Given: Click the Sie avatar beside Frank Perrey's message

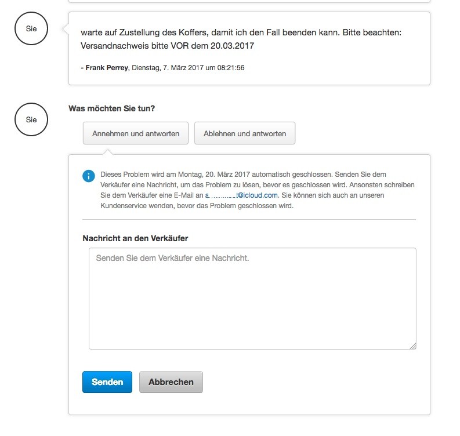Looking at the screenshot, I should 31,28.
